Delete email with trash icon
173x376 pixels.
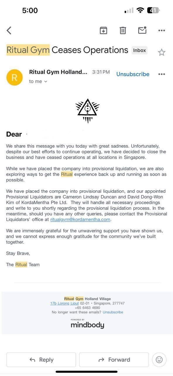[x=123, y=30]
